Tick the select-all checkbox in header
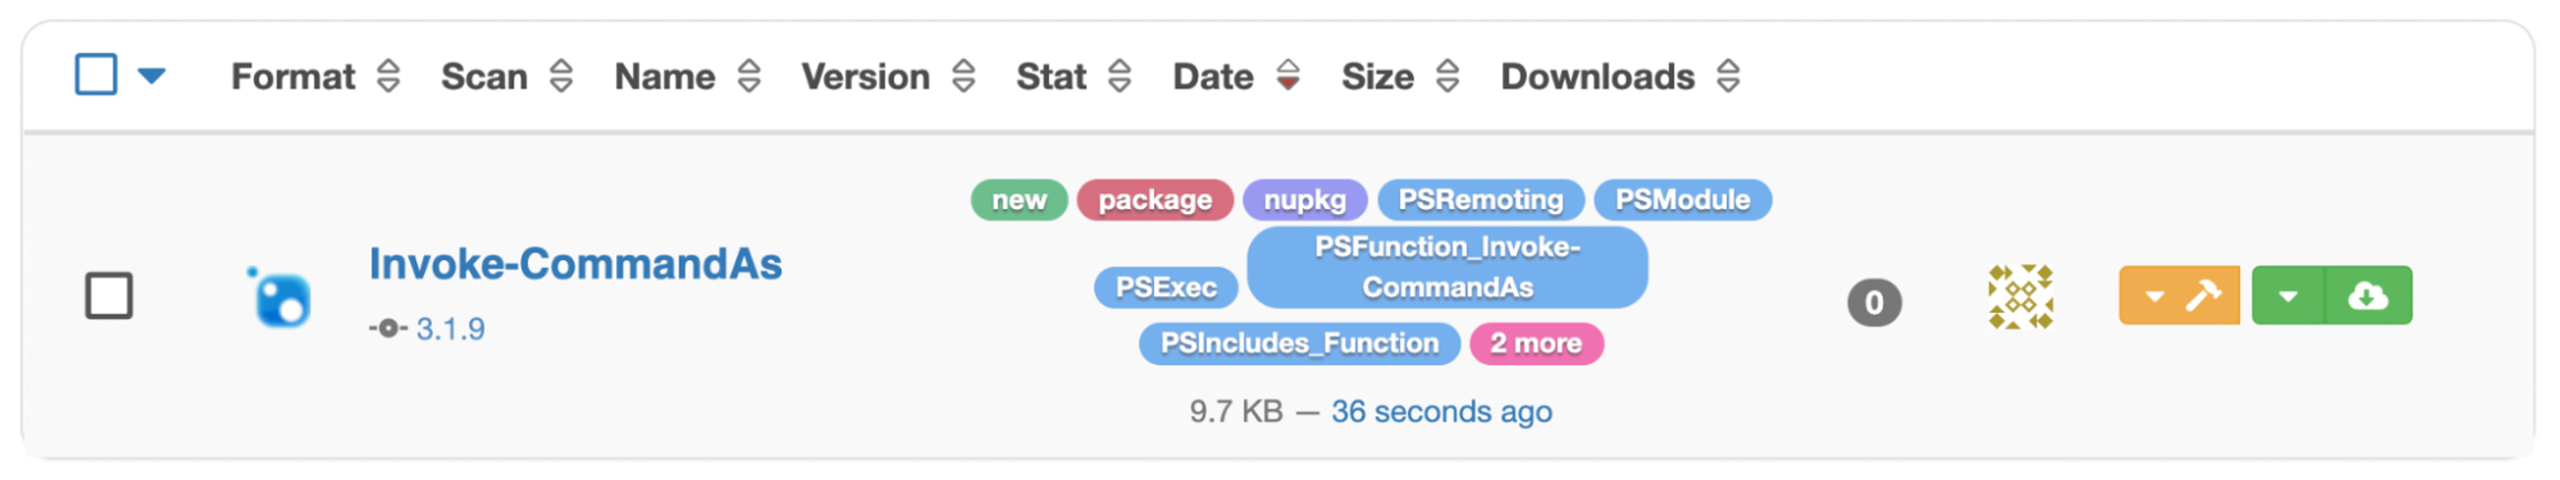 pyautogui.click(x=97, y=75)
